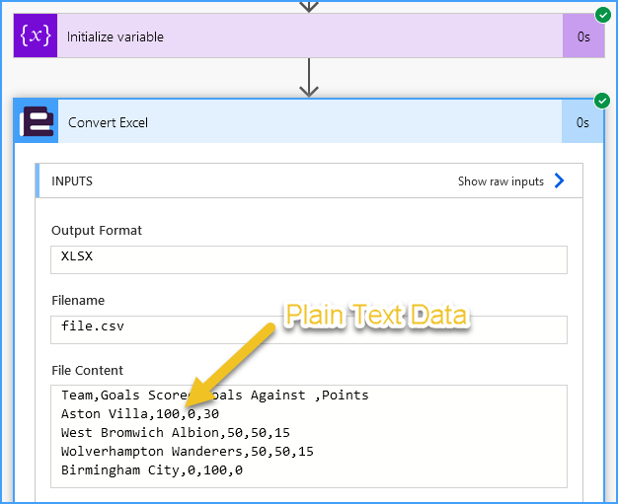
Task: Click the Convert Excel connector icon
Action: click(37, 121)
